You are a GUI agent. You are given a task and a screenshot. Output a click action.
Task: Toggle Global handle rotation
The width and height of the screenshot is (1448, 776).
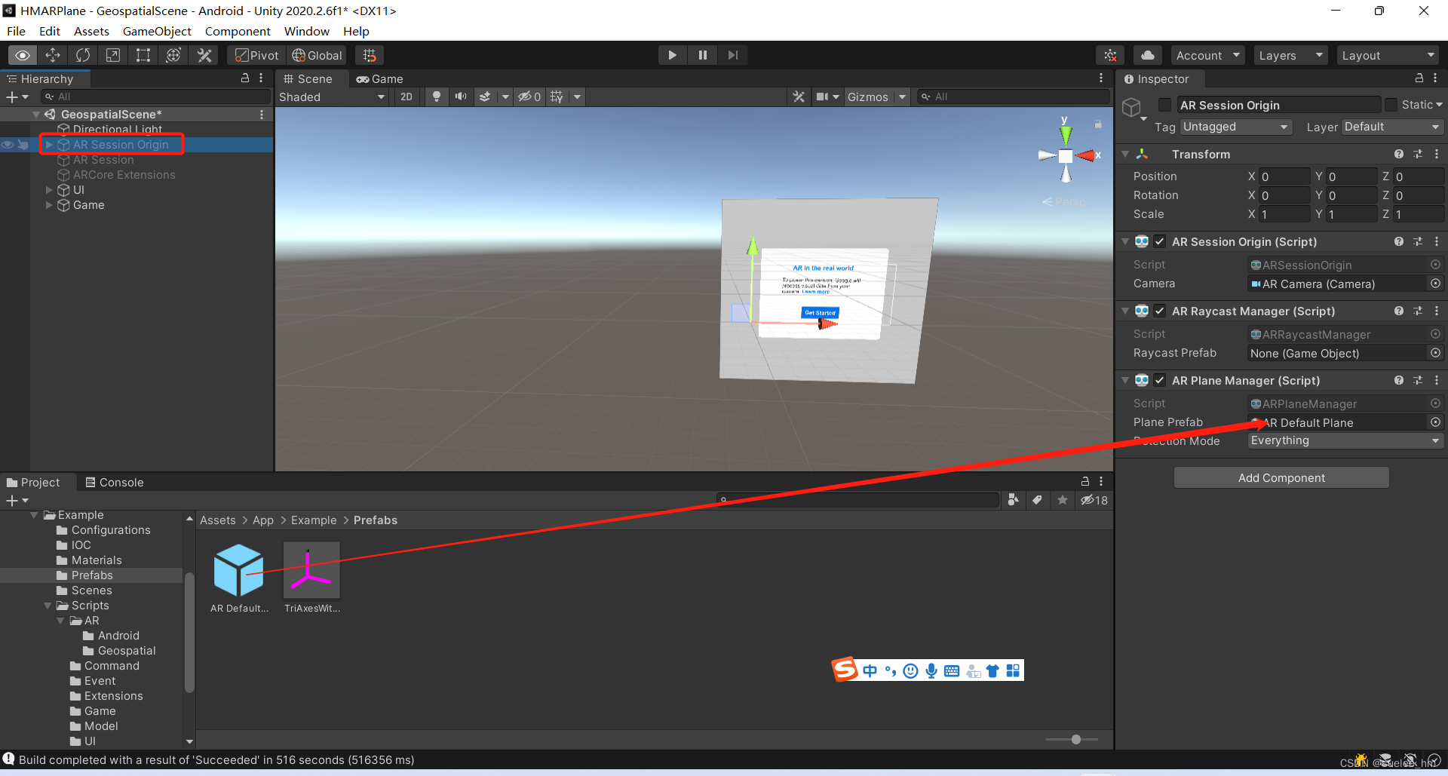(317, 55)
